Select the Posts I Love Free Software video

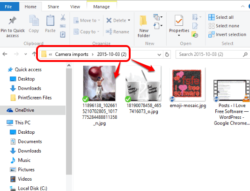pyautogui.click(x=232, y=91)
